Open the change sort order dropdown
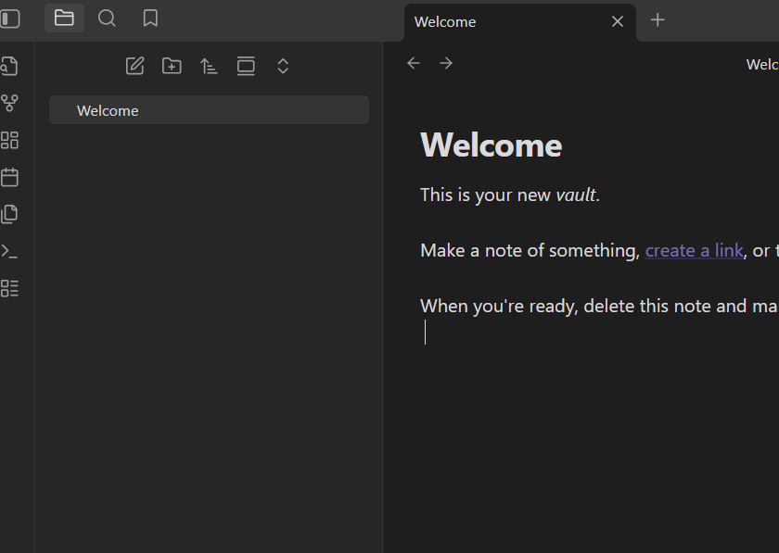779x553 pixels. (x=209, y=66)
